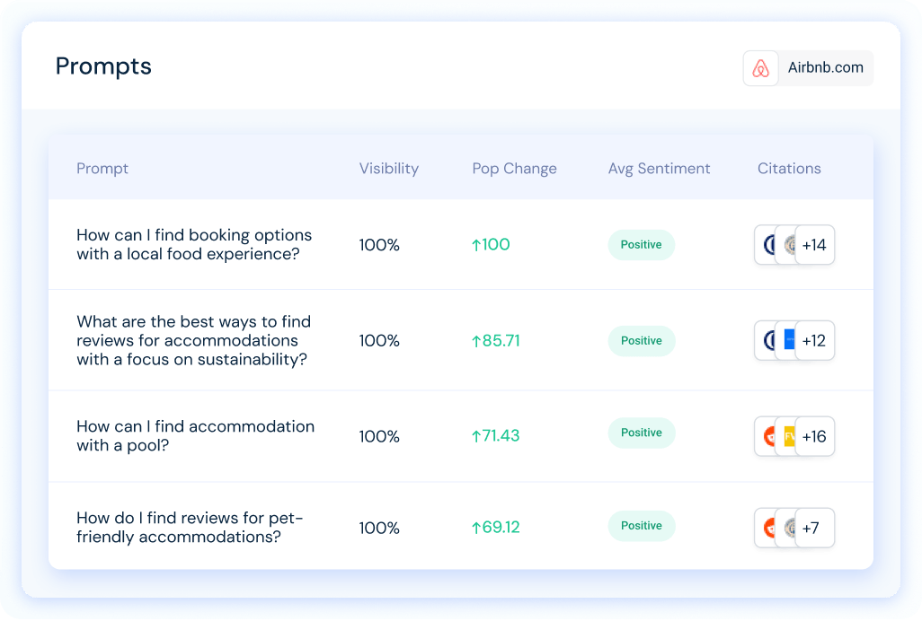Sort by the Prompt column header
Image resolution: width=922 pixels, height=621 pixels.
tap(102, 169)
